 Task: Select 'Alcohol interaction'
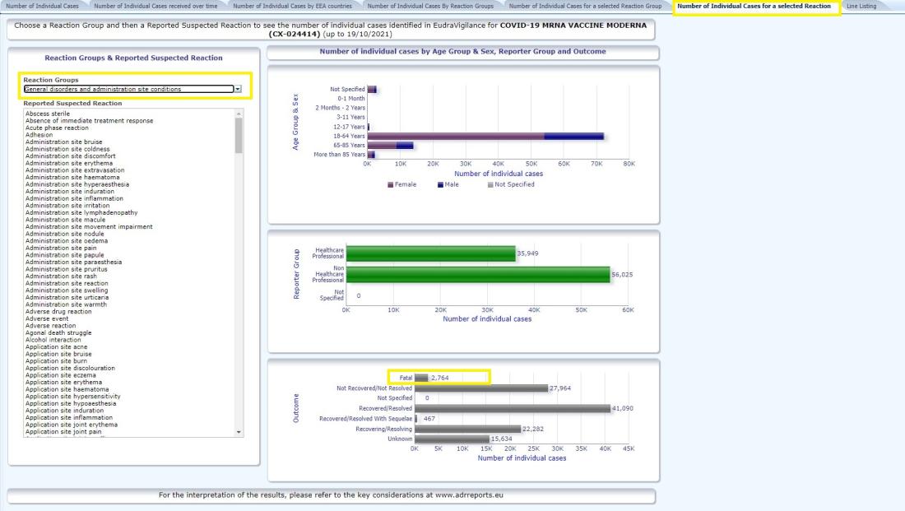point(53,340)
